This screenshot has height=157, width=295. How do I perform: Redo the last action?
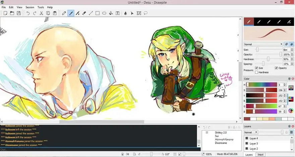point(35,13)
